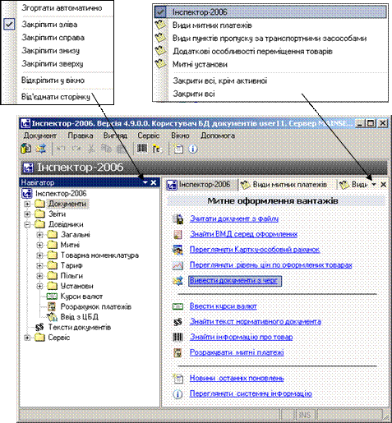Click icon beside 'Види пунктів пропуску' popup entry
Viewport: 392px width, 423px height.
point(160,38)
